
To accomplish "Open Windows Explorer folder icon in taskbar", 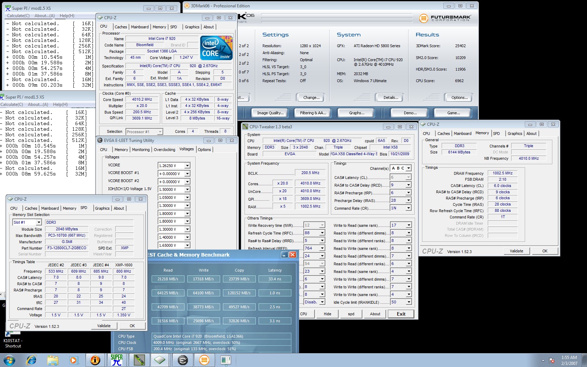I will click(53, 360).
